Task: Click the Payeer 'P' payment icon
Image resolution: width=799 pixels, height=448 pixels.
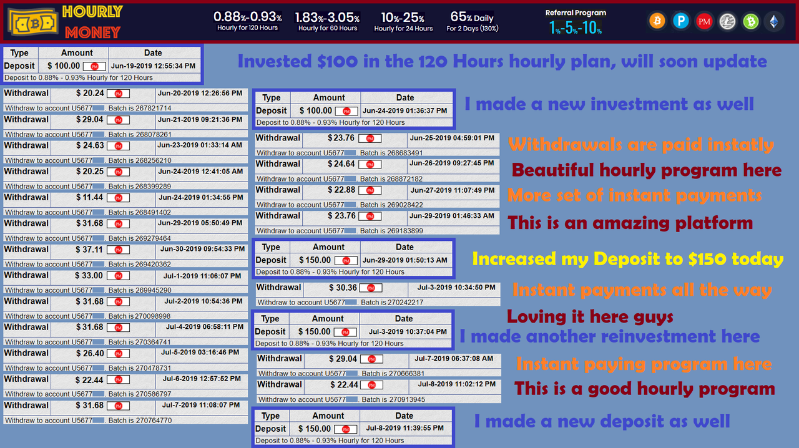Action: [680, 21]
